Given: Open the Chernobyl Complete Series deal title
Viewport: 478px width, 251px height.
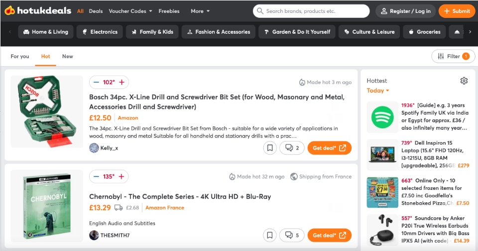Looking at the screenshot, I should click(180, 196).
